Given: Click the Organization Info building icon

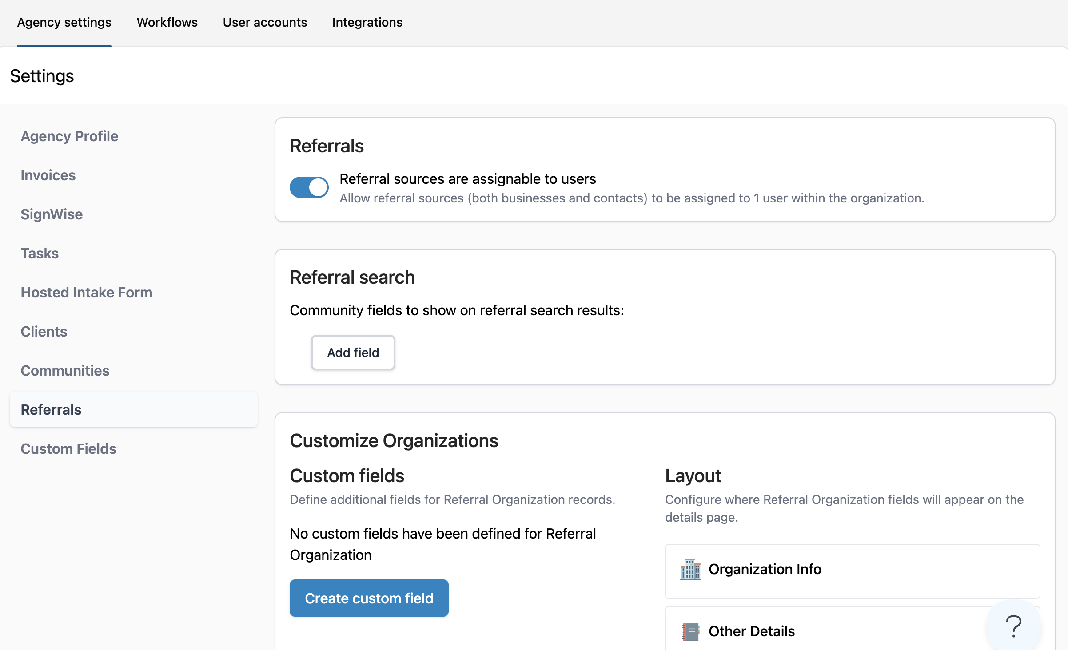Looking at the screenshot, I should tap(690, 570).
